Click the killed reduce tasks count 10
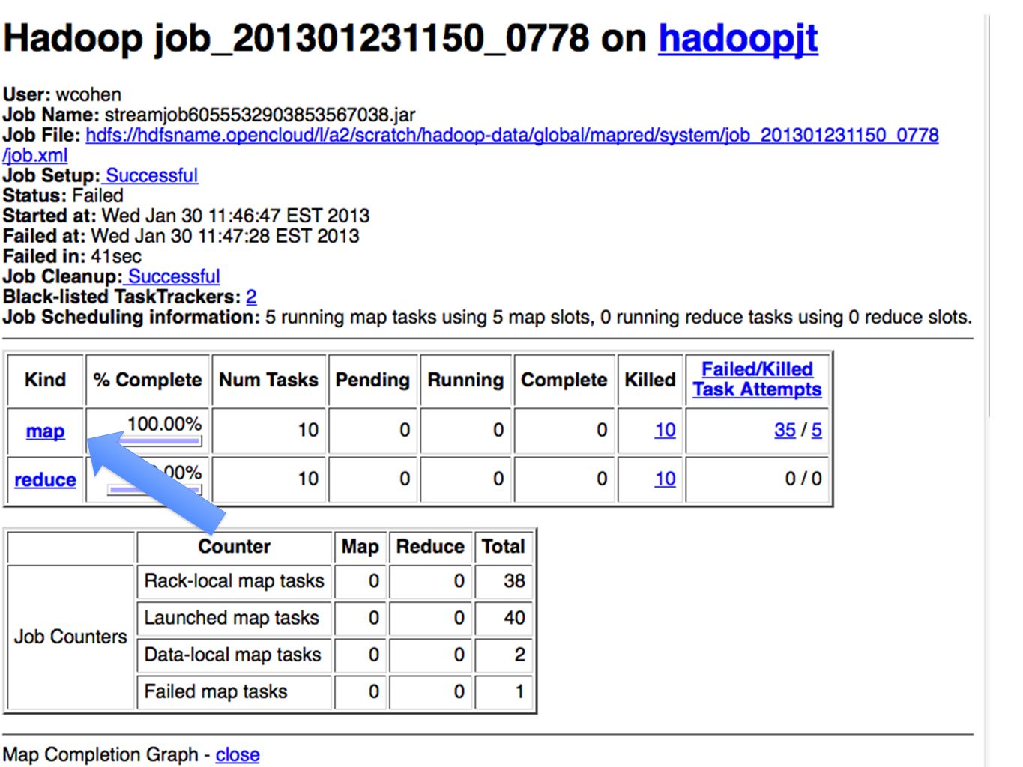 [x=665, y=479]
